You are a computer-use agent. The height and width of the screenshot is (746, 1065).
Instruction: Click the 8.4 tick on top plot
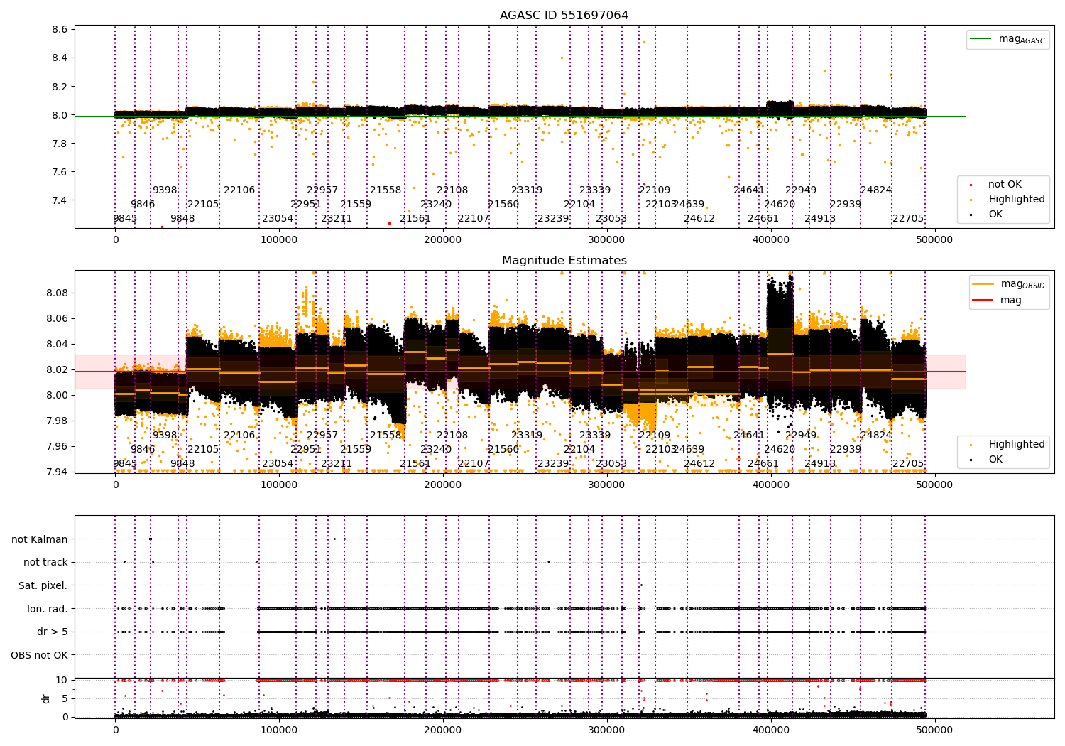coord(60,58)
